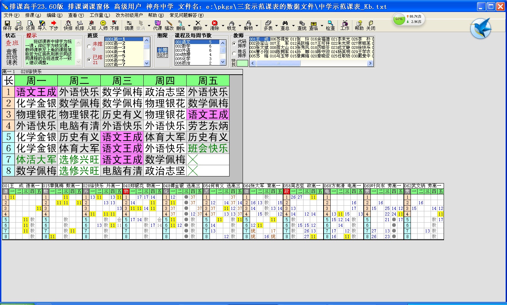Click the 调课 (adjust class) toolbar icon
Viewport: 507px width, 305px height.
129,25
